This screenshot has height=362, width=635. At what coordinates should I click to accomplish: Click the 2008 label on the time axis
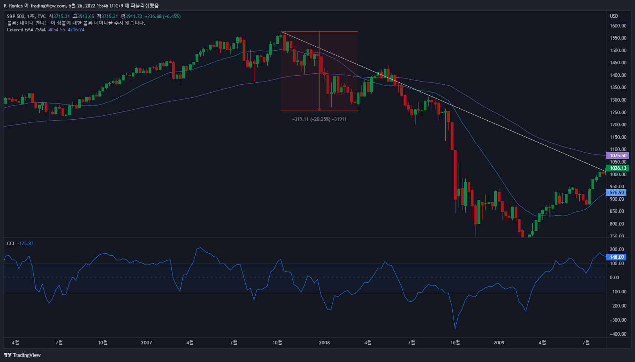[324, 343]
